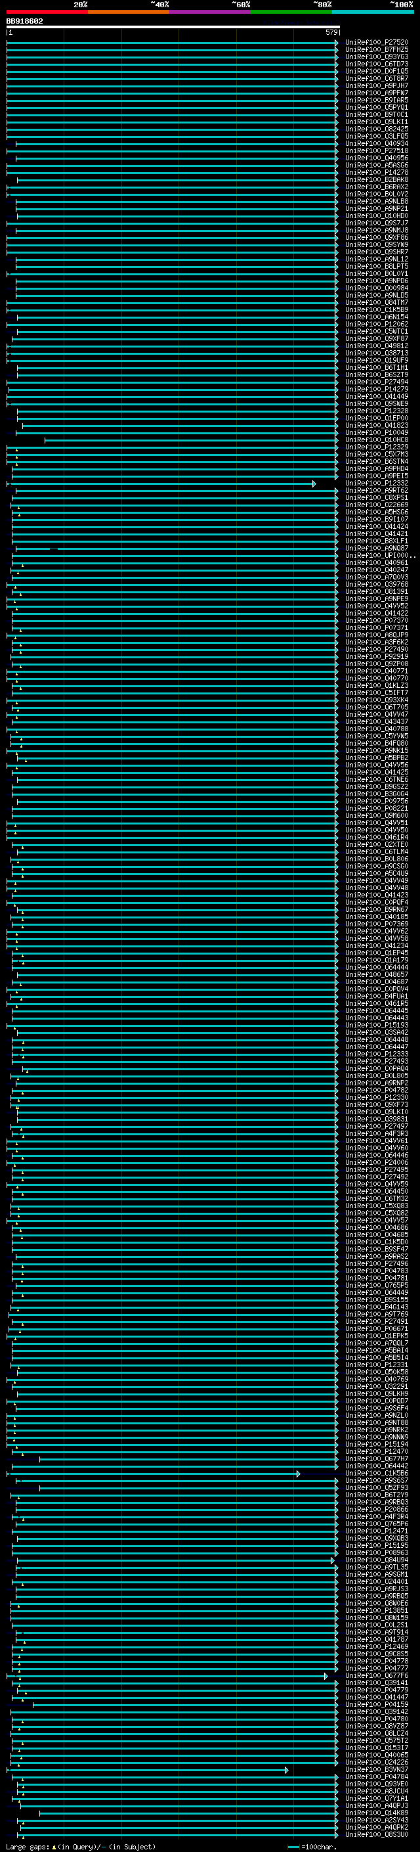
Task: Select hit label UniRef100_P27490
Action: click(377, 649)
